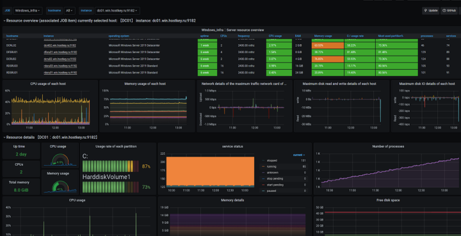Screen dimensions: 461x236
Task: Open the Memory details panel title menu
Action: [x=232, y=200]
